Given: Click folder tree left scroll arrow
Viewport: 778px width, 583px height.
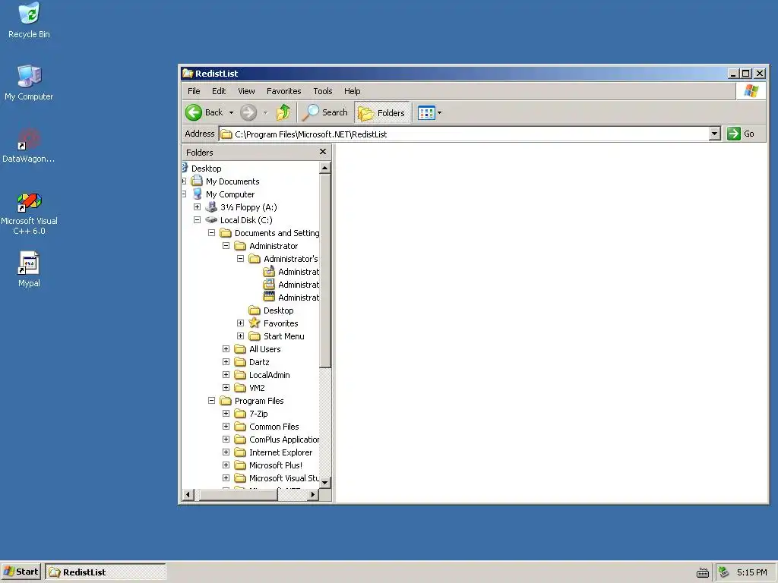Looking at the screenshot, I should pos(188,495).
